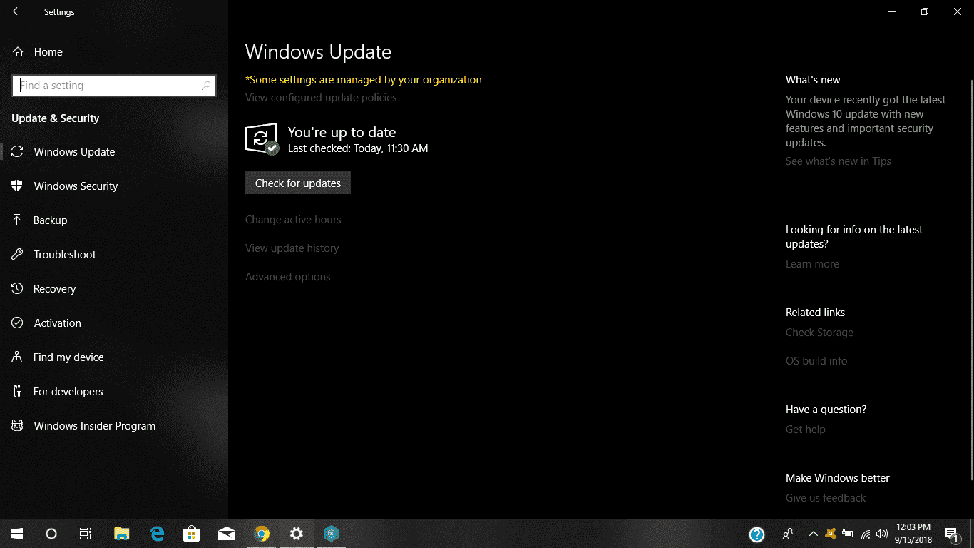Open the Avast antivirus tray icon
Image resolution: width=974 pixels, height=548 pixels.
831,534
